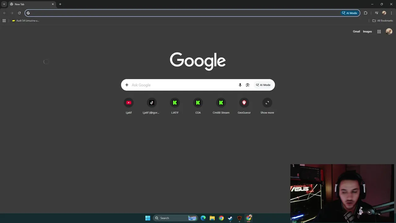Open Google Lens image search
This screenshot has width=396, height=223.
click(x=247, y=85)
